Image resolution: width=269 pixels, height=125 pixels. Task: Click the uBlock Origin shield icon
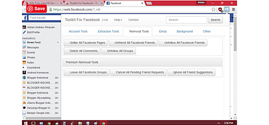[x=220, y=10]
